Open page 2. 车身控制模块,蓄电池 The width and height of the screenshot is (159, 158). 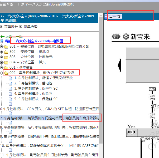point(33,83)
